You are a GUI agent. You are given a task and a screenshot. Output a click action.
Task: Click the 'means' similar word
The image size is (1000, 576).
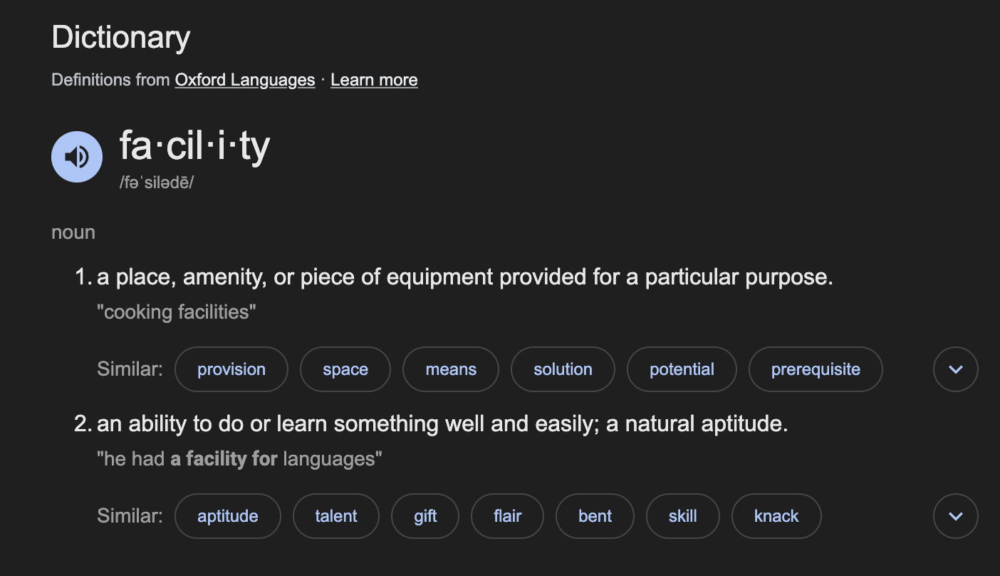451,369
